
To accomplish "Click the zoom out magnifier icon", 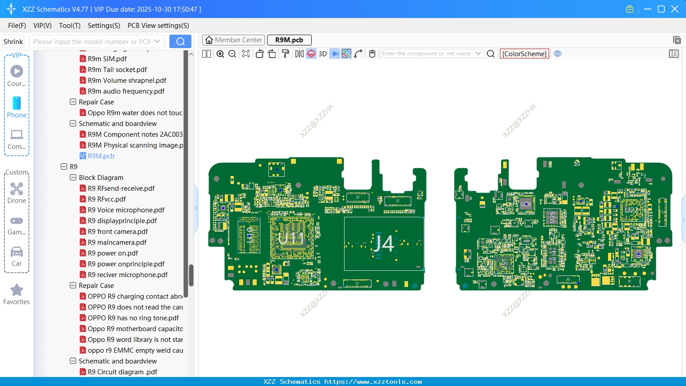I will [232, 54].
